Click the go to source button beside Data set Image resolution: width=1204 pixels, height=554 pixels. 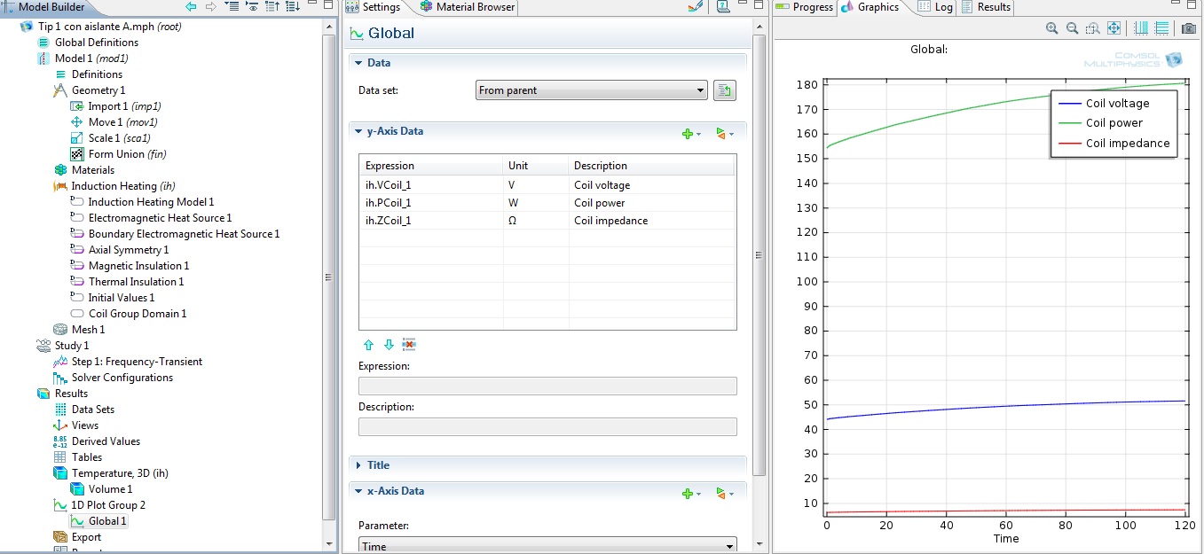coord(725,90)
